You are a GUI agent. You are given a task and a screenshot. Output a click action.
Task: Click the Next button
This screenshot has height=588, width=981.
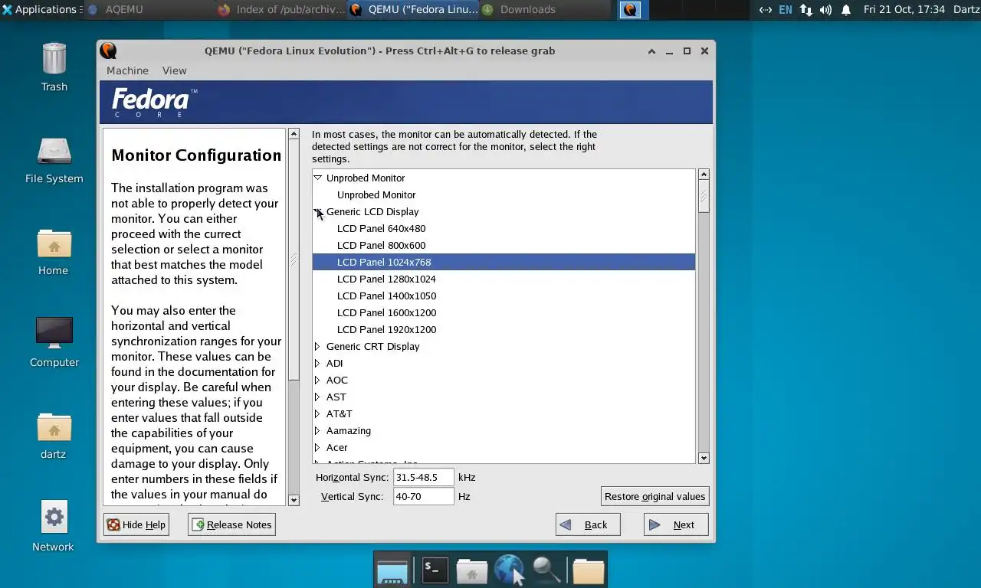point(676,524)
